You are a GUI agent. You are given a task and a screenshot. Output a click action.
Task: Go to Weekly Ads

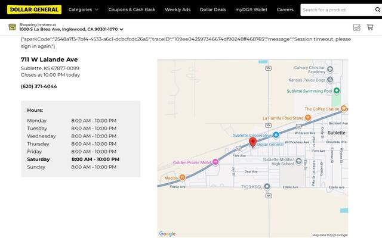pyautogui.click(x=178, y=10)
